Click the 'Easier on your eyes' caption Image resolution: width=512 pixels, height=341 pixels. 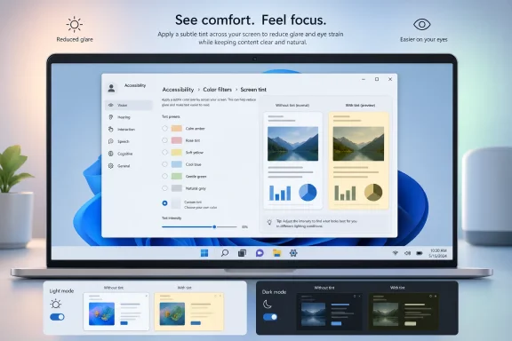(423, 39)
